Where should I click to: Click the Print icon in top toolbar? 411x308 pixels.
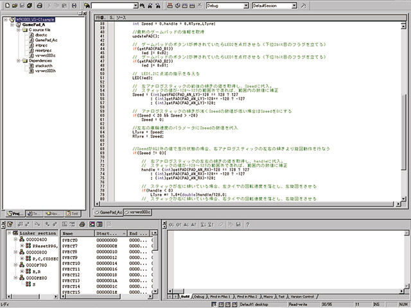39,5
